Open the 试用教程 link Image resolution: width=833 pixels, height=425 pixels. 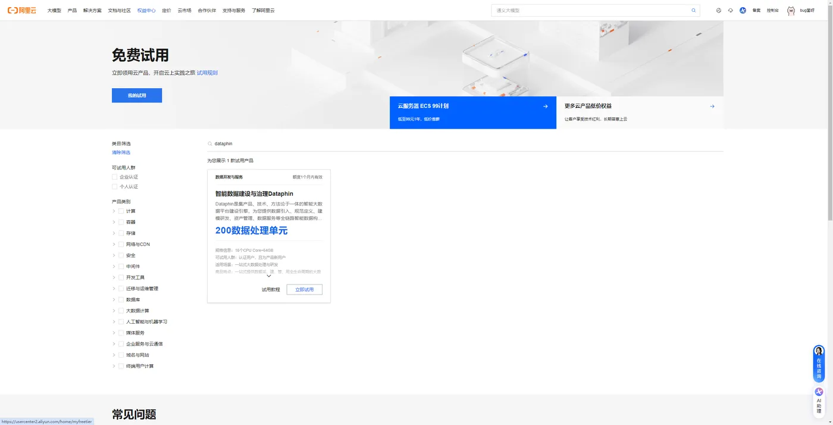pos(271,289)
